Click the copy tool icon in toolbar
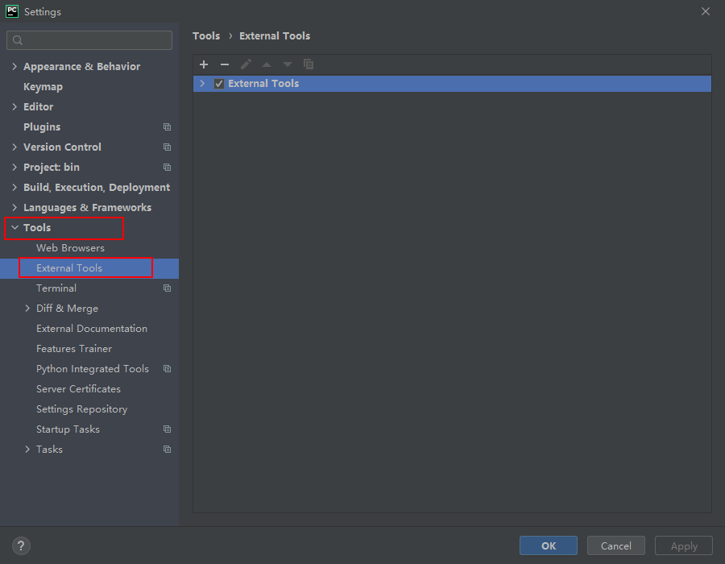 tap(309, 64)
